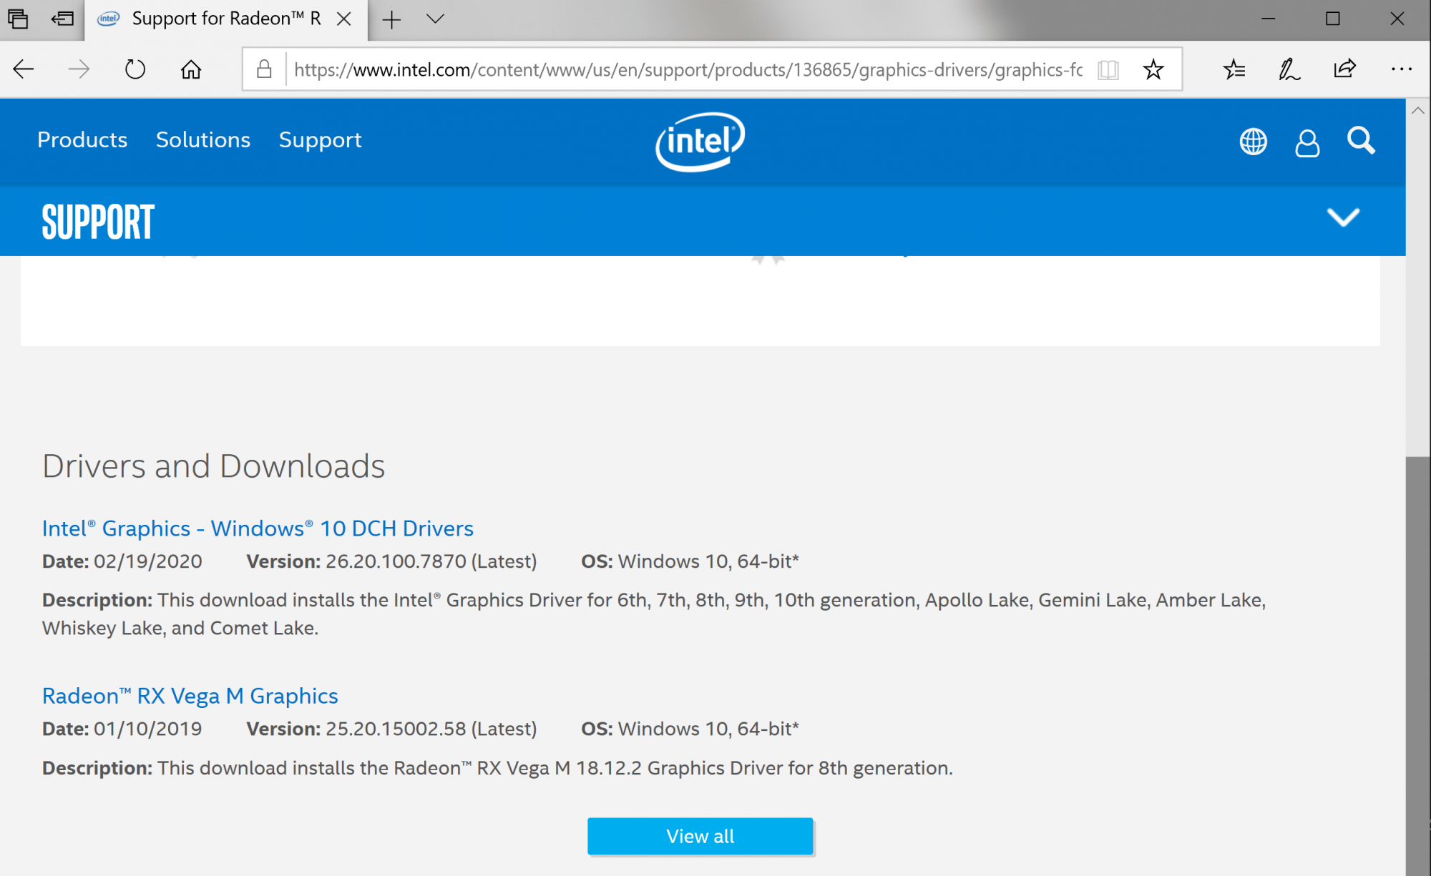Go to browser home page
The image size is (1431, 876).
(190, 69)
